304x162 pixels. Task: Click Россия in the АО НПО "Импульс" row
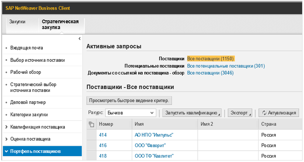click(269, 135)
